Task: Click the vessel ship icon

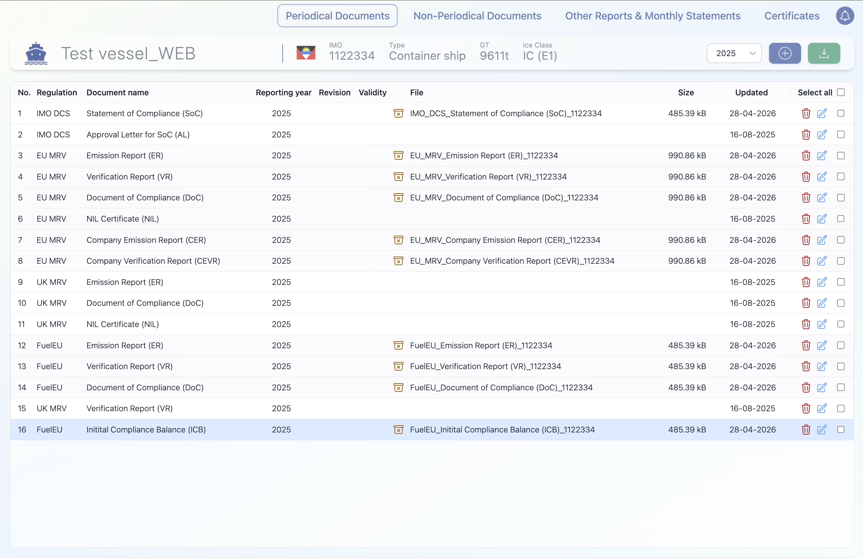Action: (36, 54)
